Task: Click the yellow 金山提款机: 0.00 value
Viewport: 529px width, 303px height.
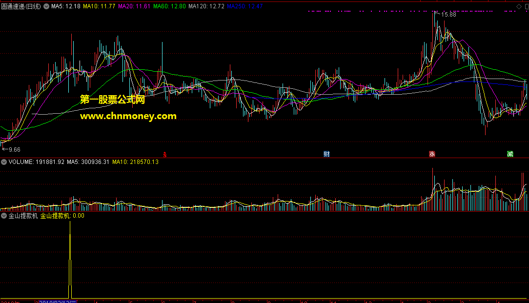Action: click(62, 216)
